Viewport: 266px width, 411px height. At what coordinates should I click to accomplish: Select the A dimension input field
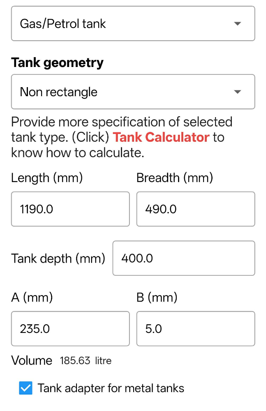tap(70, 329)
